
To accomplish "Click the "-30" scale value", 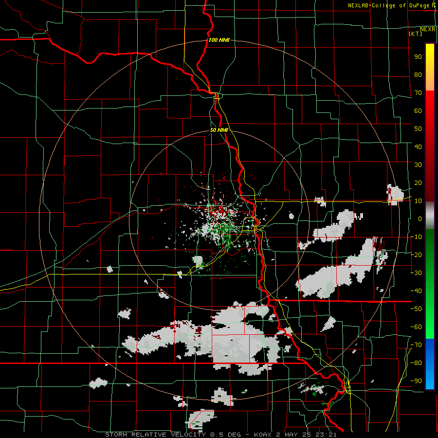I will pyautogui.click(x=416, y=273).
